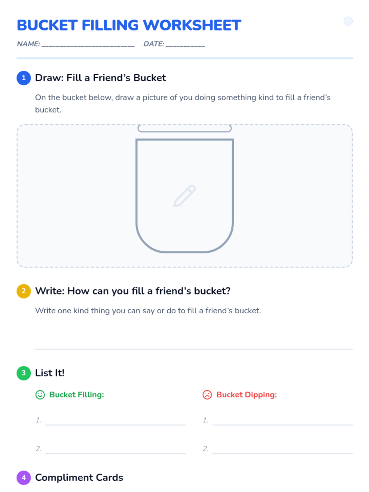Click the DATE blank line
The height and width of the screenshot is (492, 369).
coord(185,44)
